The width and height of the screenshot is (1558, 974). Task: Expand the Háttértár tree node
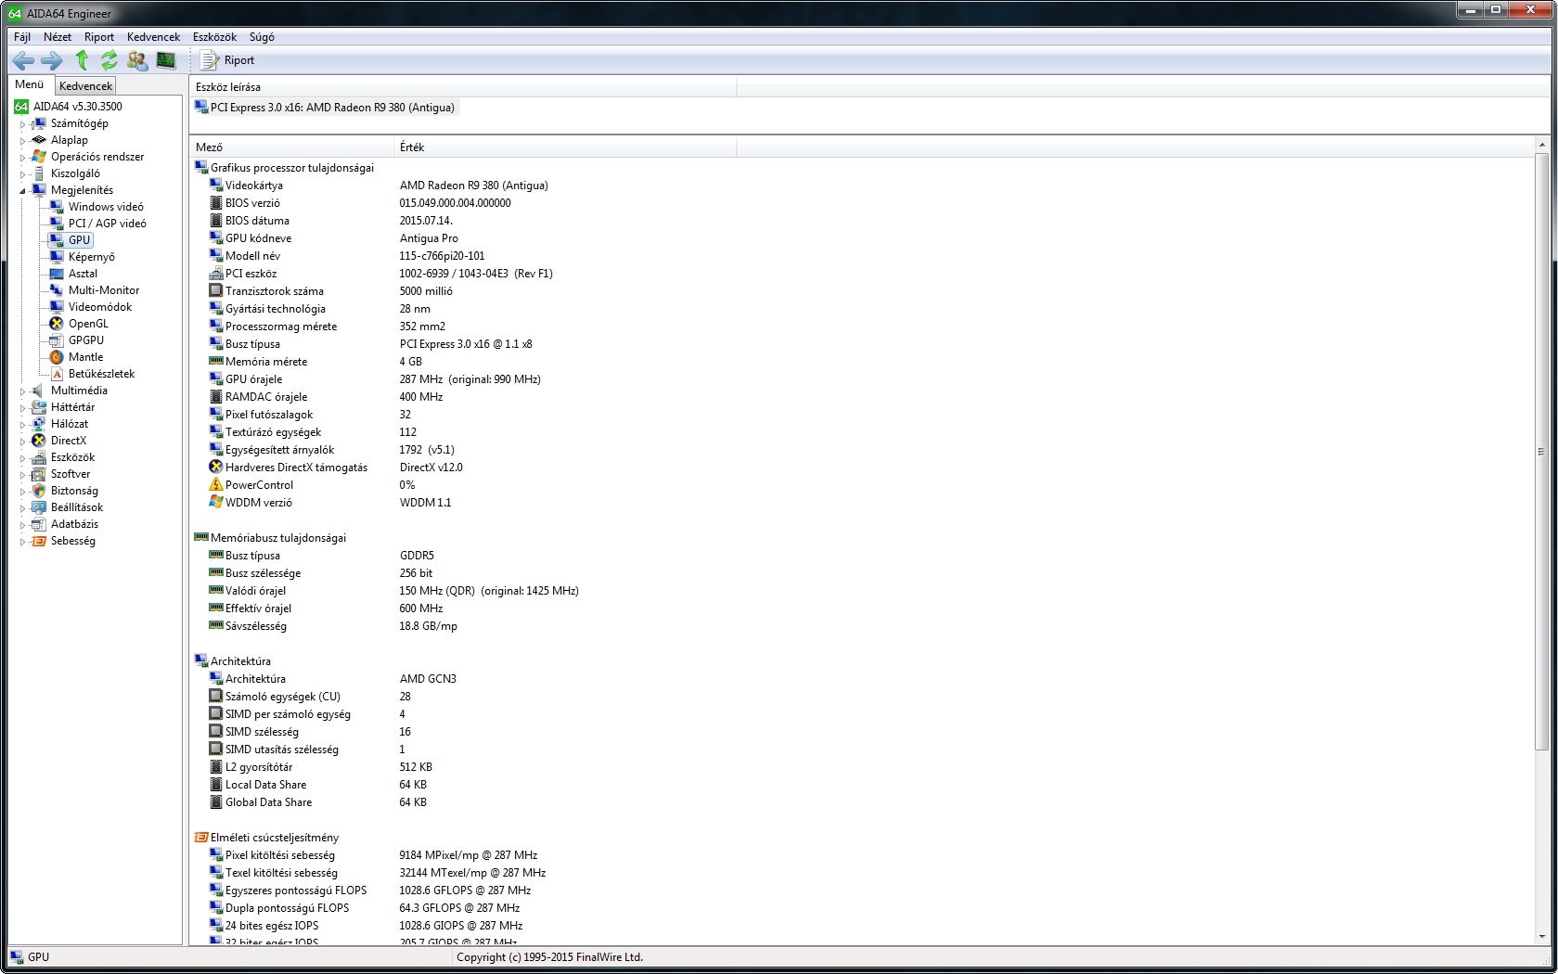point(23,407)
